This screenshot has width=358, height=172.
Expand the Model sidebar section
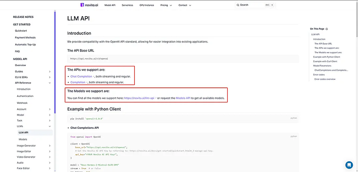[x=34, y=115]
